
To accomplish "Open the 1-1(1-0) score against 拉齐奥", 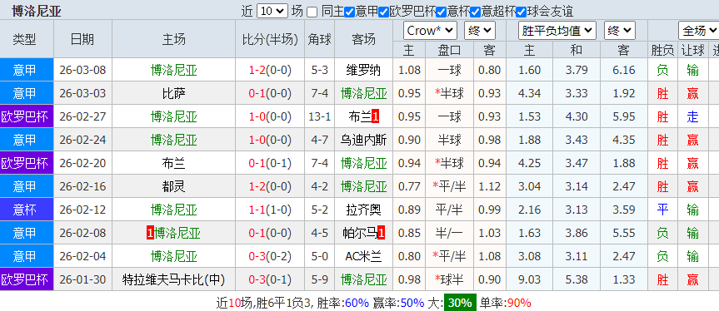I will pyautogui.click(x=270, y=210).
